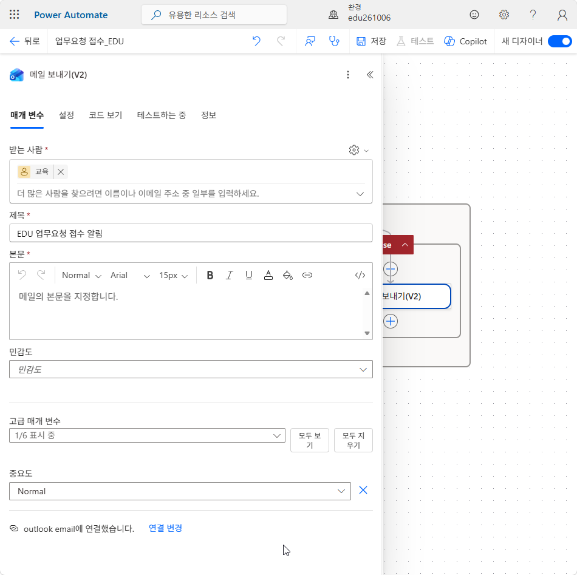Open the app launcher grid
This screenshot has height=575, width=577.
(15, 15)
